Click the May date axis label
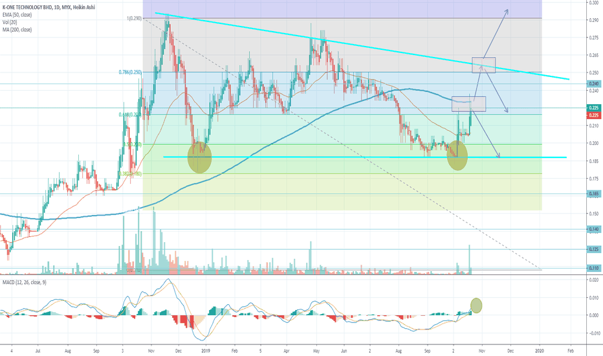603x356 pixels. (x=316, y=351)
